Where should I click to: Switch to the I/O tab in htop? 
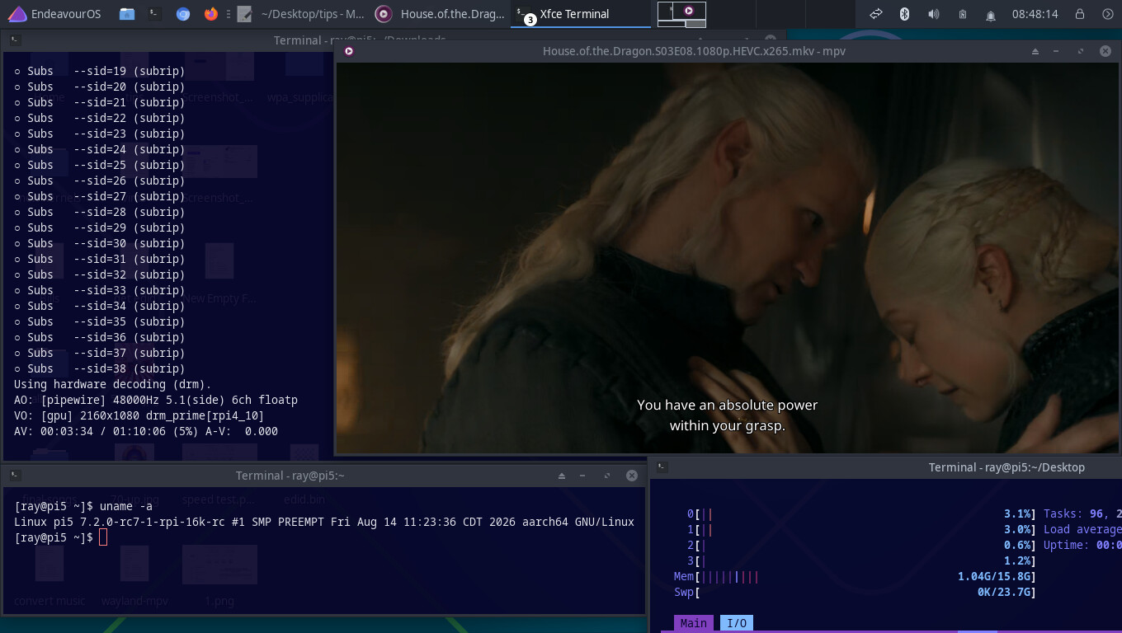tap(738, 623)
